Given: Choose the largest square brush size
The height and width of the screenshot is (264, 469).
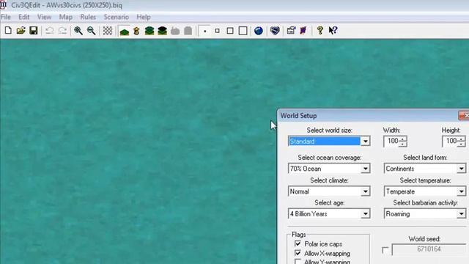Looking at the screenshot, I should [x=243, y=31].
